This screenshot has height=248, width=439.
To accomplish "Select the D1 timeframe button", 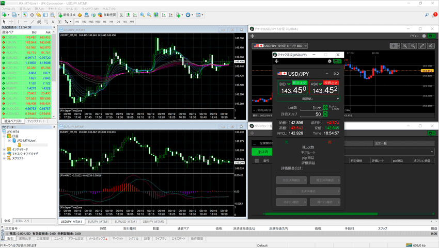I will point(118,22).
